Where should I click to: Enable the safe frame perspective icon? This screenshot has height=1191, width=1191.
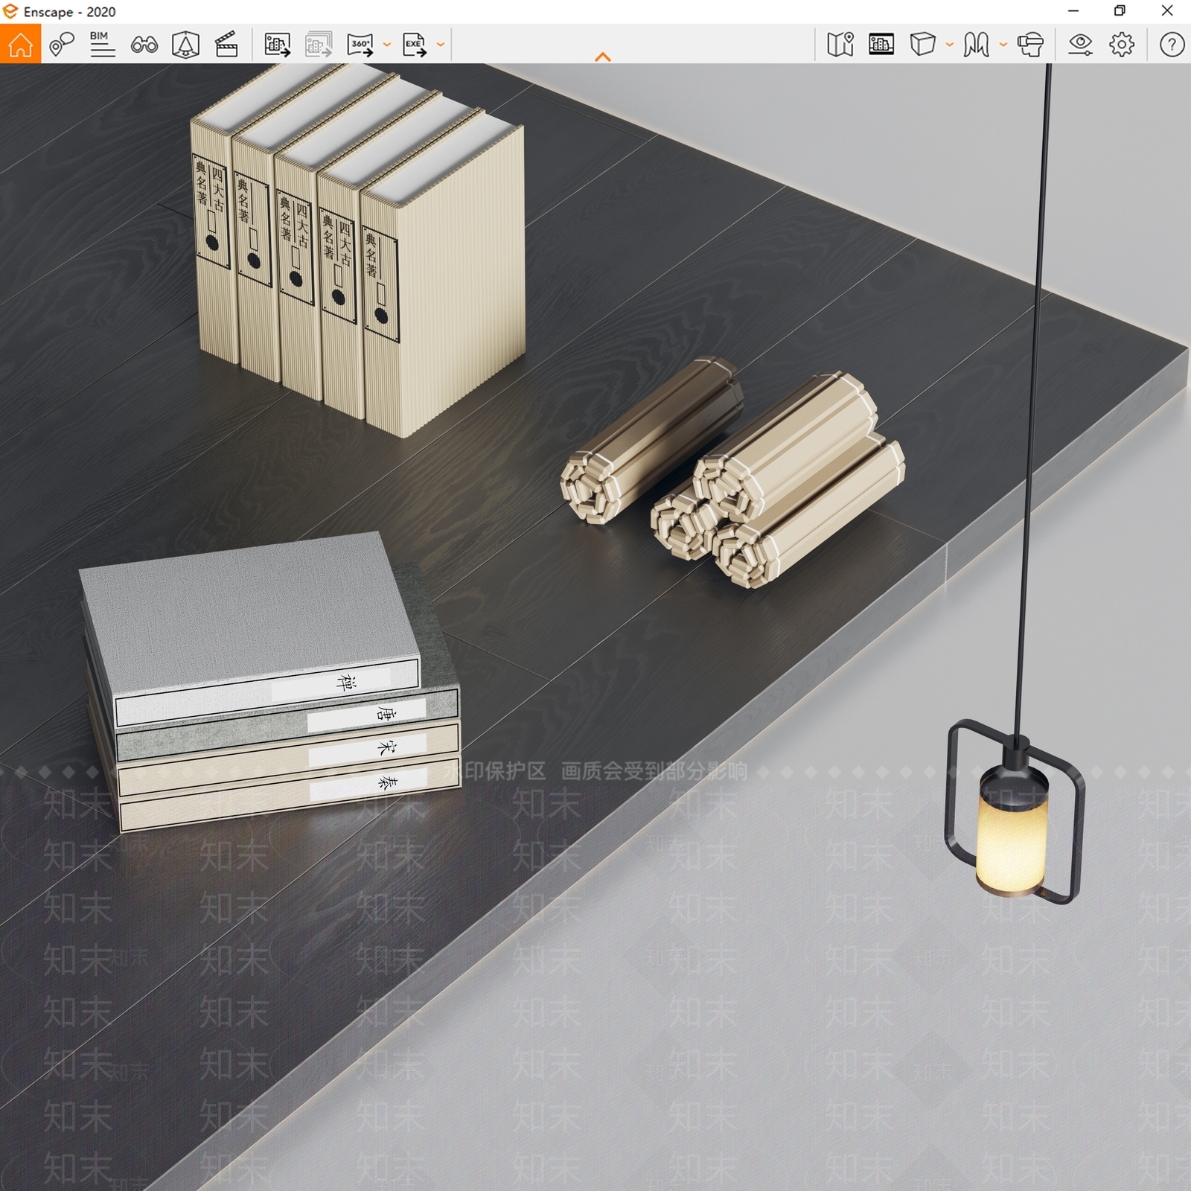pyautogui.click(x=185, y=45)
